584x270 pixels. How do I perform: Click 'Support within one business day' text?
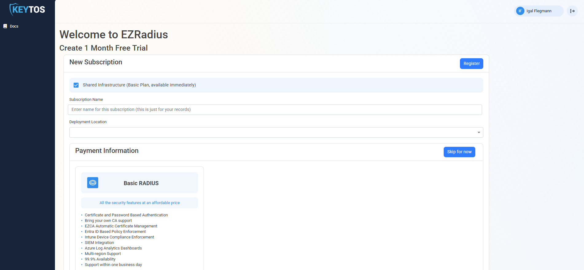(x=113, y=265)
